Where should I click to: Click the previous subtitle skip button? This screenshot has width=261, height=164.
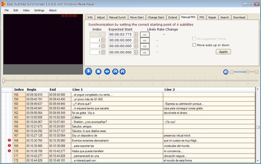pyautogui.click(x=115, y=72)
